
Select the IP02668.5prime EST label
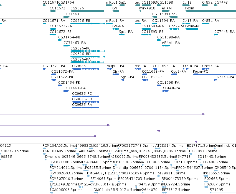217,179
